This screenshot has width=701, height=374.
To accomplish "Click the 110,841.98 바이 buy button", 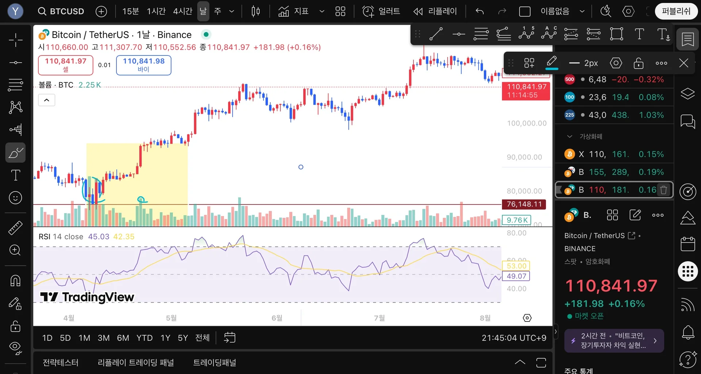I will pos(143,65).
